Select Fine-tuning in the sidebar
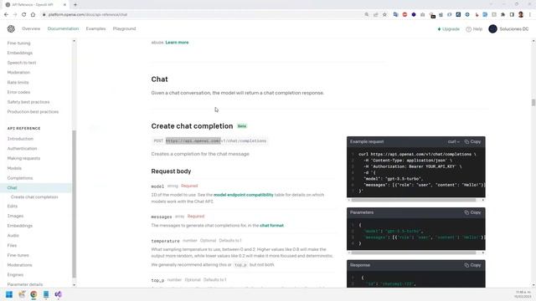536x301 pixels. 18,43
